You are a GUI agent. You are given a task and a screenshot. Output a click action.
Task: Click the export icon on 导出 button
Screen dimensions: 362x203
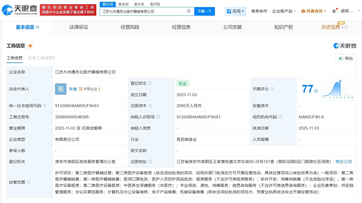tap(341, 58)
